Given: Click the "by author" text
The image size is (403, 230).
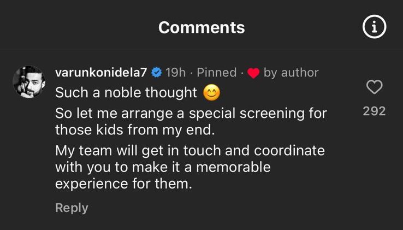Looking at the screenshot, I should click(291, 73).
